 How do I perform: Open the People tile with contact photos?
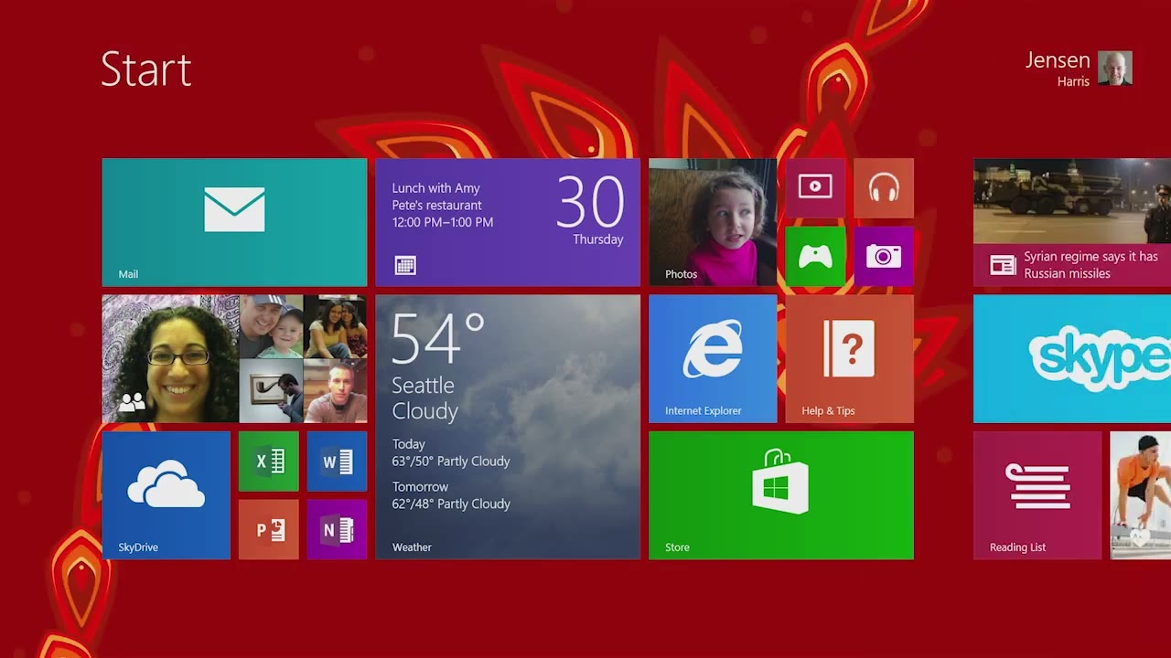point(234,358)
